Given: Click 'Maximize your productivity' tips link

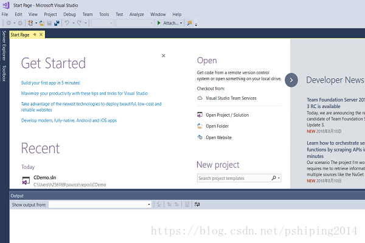Looking at the screenshot, I should click(85, 93).
